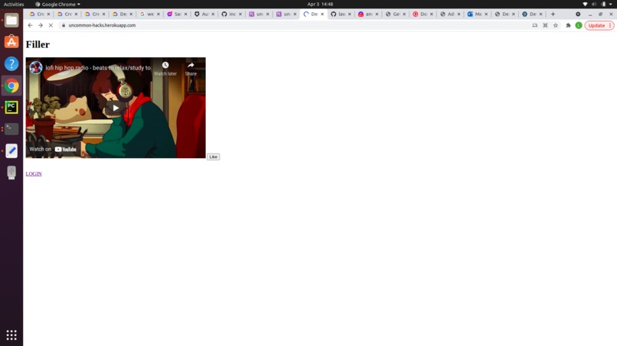Open the green Chrome profile avatar
617x346 pixels.
pyautogui.click(x=579, y=25)
